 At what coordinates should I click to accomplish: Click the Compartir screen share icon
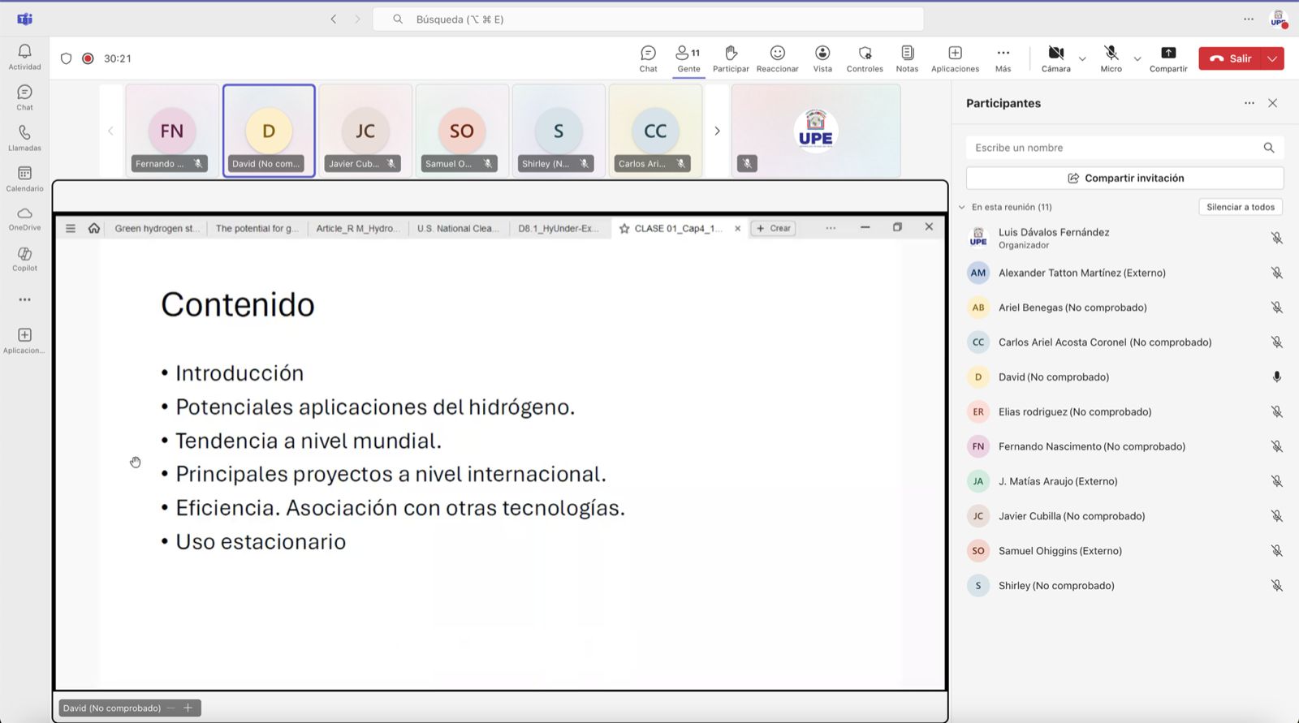point(1168,58)
